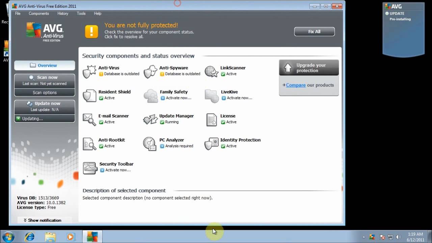
Task: Open the Help menu
Action: tap(98, 13)
